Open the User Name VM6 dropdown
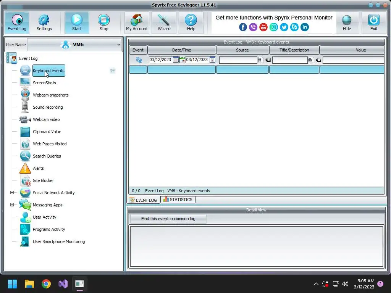This screenshot has height=293, width=391. point(75,45)
